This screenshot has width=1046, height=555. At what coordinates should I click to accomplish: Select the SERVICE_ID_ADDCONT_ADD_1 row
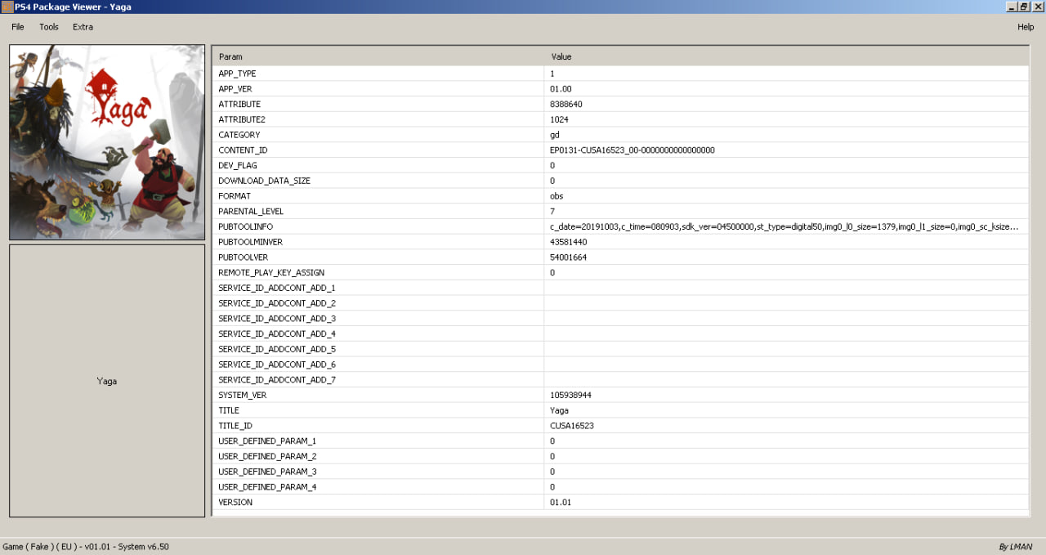pos(621,288)
